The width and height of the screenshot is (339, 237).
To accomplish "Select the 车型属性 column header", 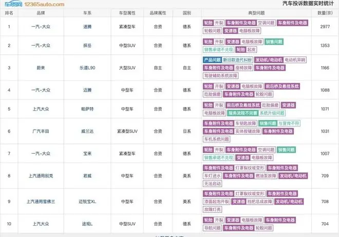I will [127, 13].
